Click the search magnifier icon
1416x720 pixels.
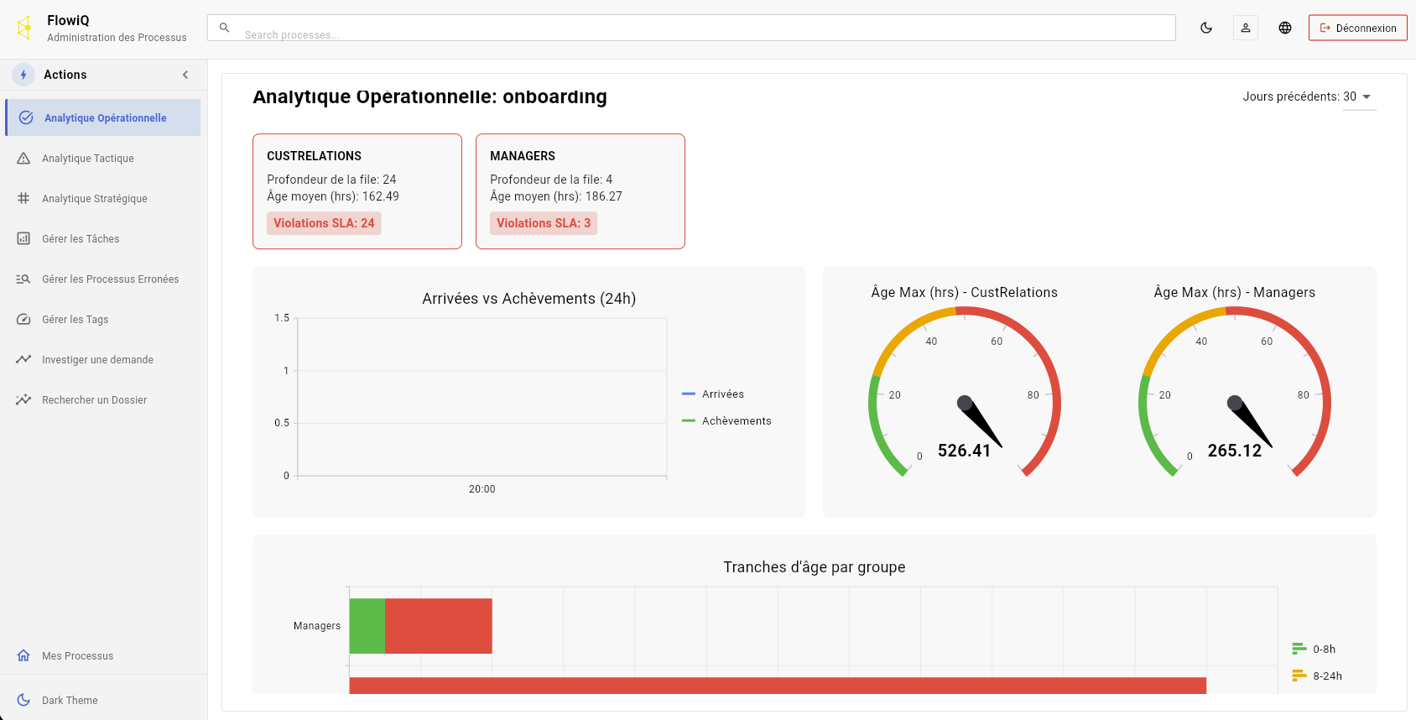225,28
